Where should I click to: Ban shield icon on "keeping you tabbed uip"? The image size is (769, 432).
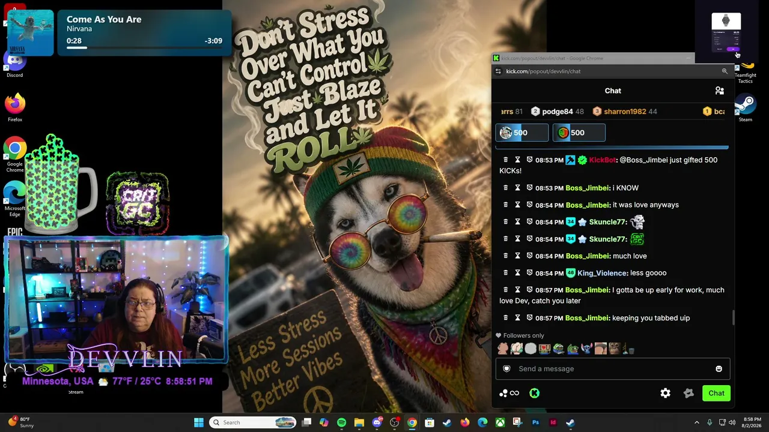pyautogui.click(x=529, y=318)
